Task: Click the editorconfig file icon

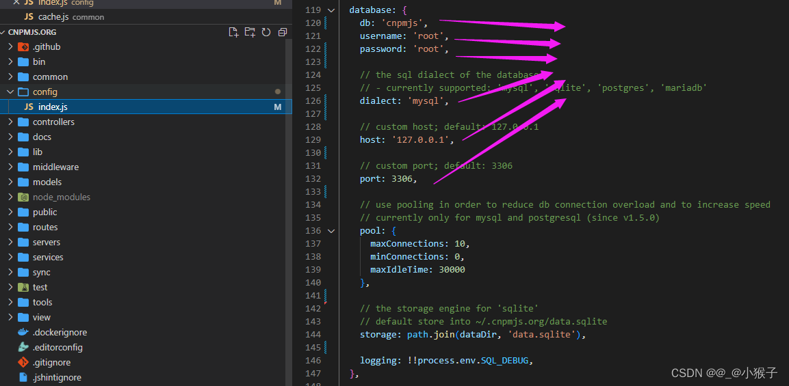Action: pos(23,347)
